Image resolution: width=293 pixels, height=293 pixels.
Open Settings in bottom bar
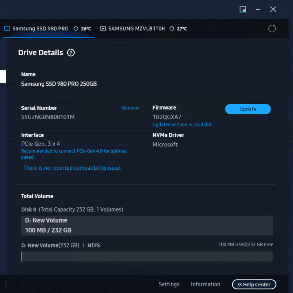[169, 284]
